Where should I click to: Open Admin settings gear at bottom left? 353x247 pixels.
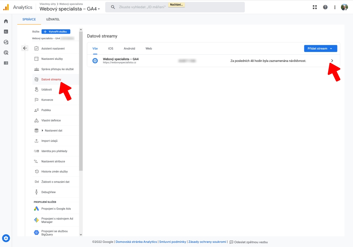point(6,238)
